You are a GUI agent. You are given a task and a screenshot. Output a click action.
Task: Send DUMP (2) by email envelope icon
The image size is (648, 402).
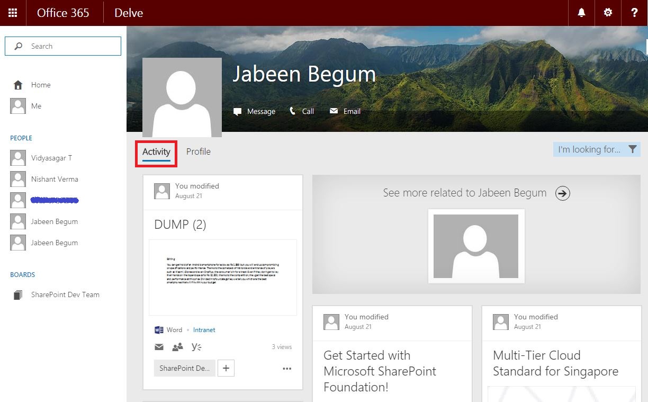pos(159,347)
